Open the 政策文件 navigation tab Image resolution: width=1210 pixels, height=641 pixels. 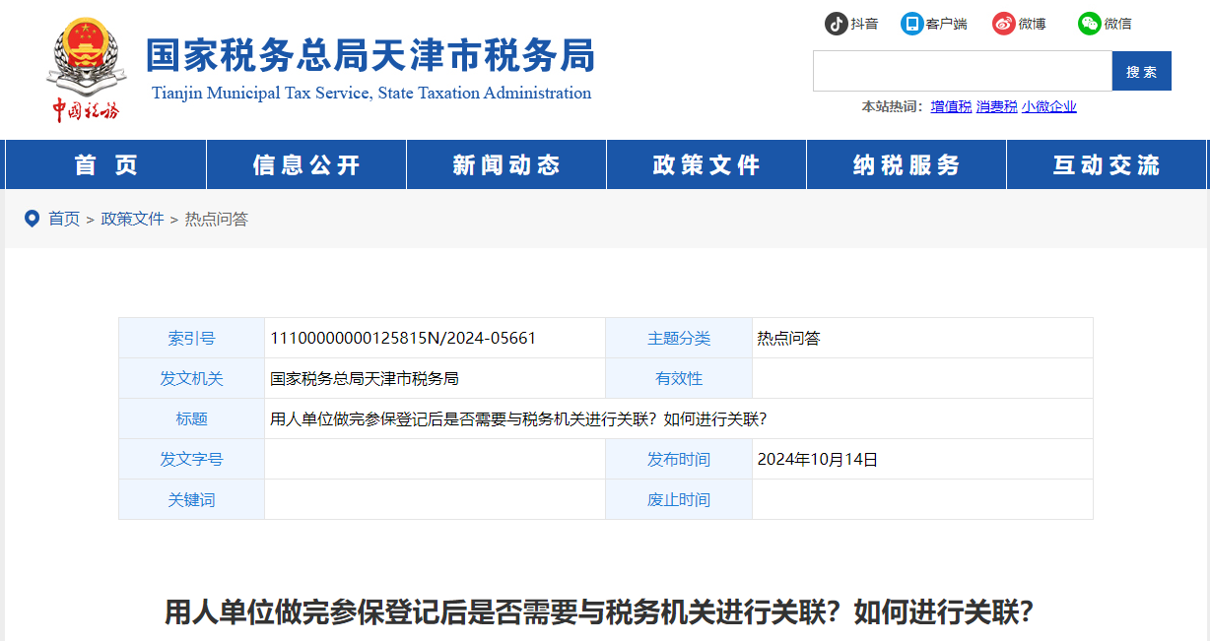[x=706, y=164]
